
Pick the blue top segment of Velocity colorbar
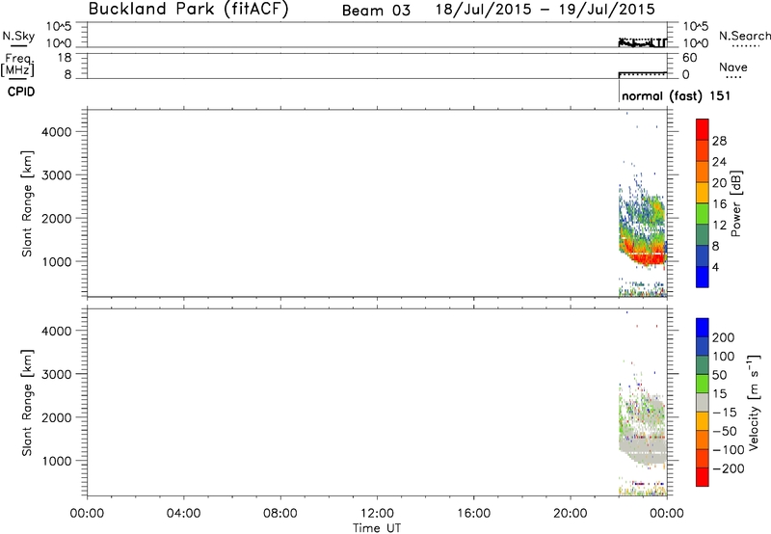pos(703,328)
